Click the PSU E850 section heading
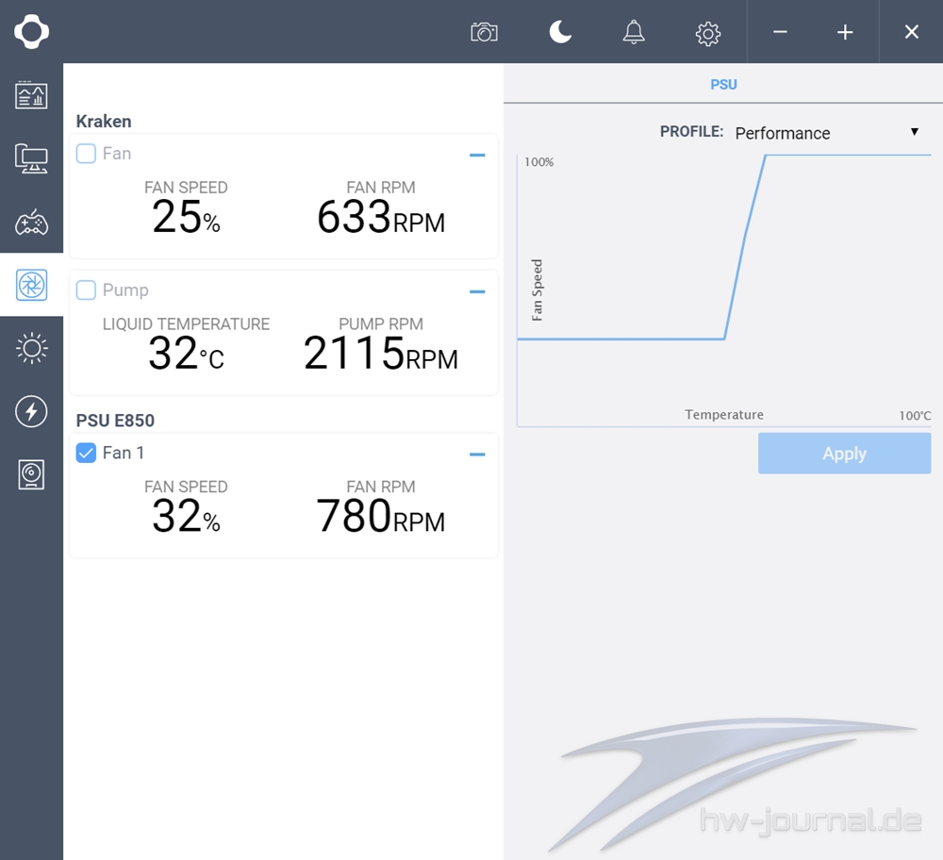Screen dimensions: 943x860 pyautogui.click(x=115, y=421)
